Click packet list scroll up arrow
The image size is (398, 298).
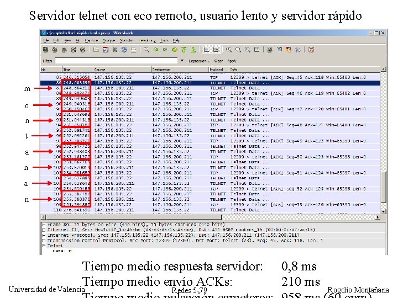(384, 69)
